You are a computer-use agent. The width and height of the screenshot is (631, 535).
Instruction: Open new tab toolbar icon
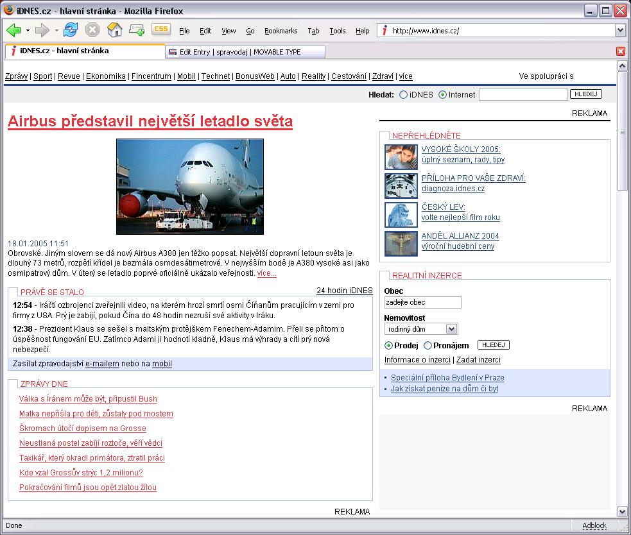point(137,30)
